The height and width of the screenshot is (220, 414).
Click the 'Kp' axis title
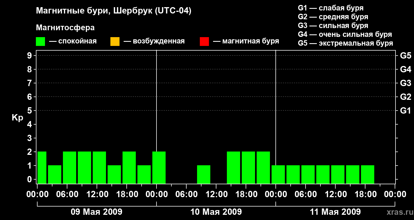pyautogui.click(x=17, y=118)
